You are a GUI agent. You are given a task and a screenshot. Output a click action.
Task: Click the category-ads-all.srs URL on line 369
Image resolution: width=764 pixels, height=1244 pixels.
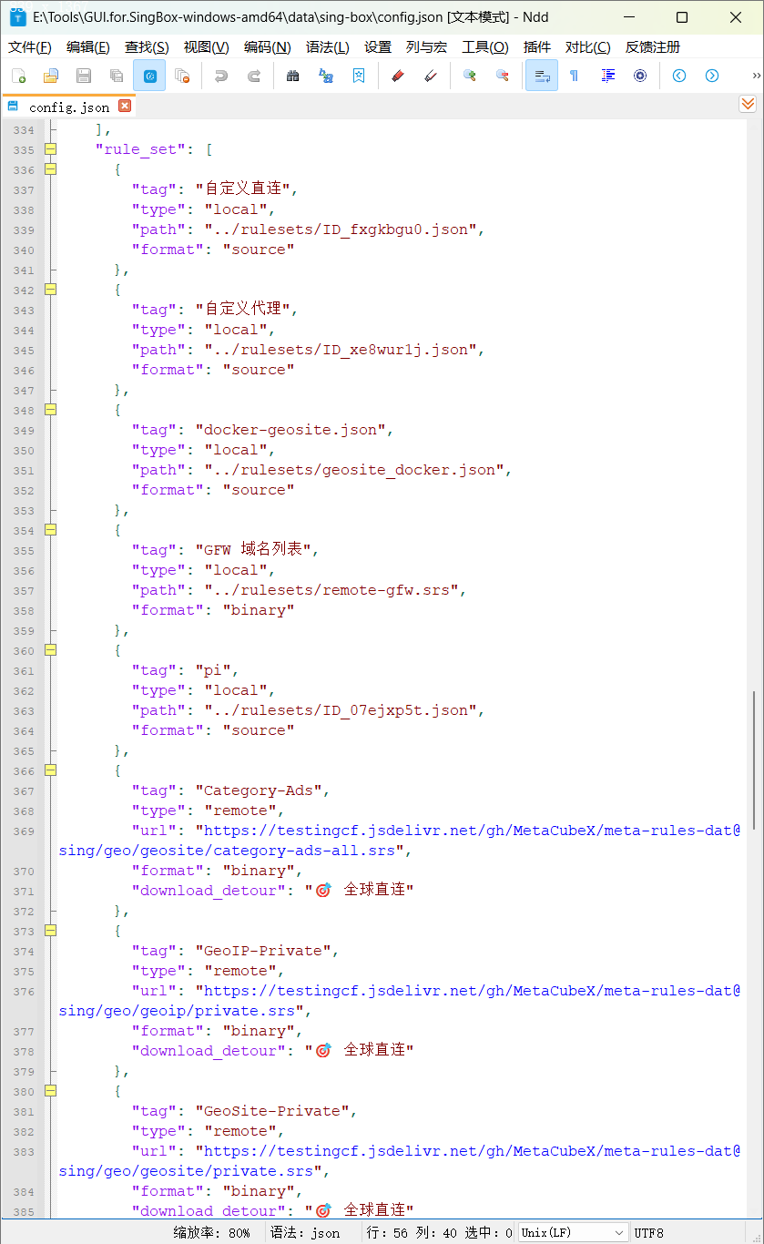[x=400, y=841]
